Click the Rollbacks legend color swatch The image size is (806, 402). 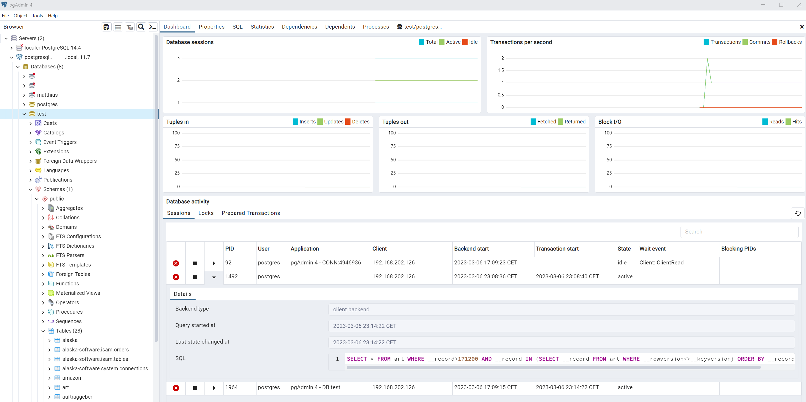click(x=775, y=42)
